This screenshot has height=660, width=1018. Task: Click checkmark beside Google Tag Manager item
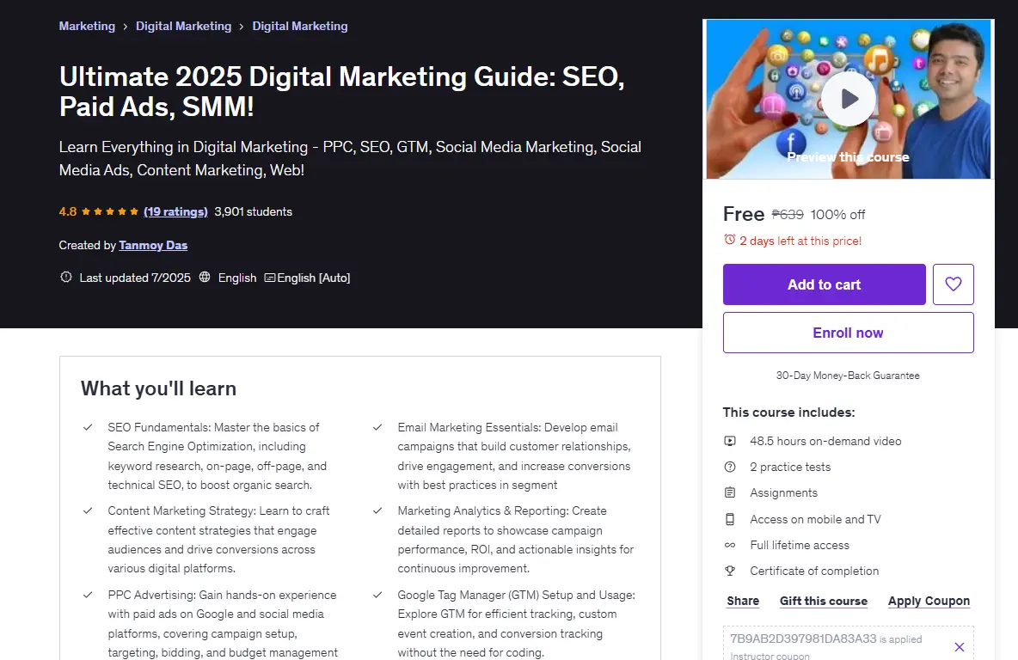point(377,595)
